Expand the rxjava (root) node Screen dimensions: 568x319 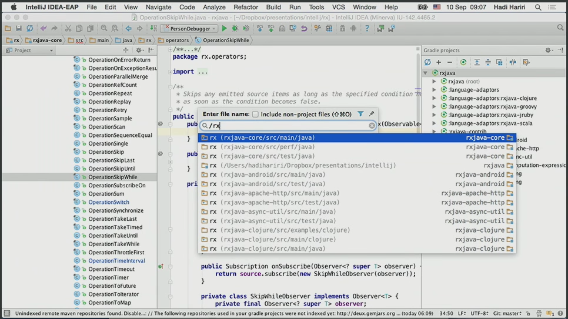pos(434,82)
